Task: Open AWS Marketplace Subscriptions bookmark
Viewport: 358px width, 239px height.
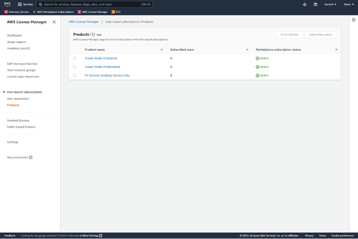Action: click(x=53, y=12)
